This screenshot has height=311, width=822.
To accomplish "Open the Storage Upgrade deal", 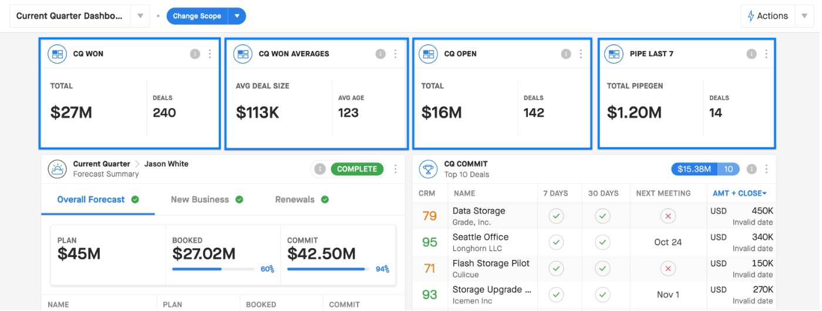I will [594, 295].
